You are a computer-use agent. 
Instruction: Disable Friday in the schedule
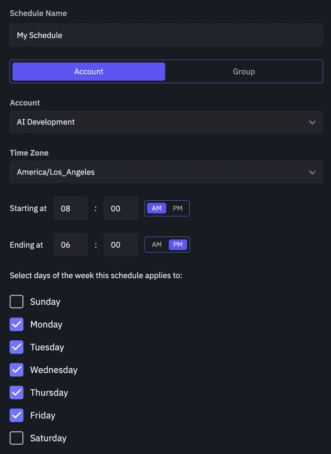pos(17,415)
